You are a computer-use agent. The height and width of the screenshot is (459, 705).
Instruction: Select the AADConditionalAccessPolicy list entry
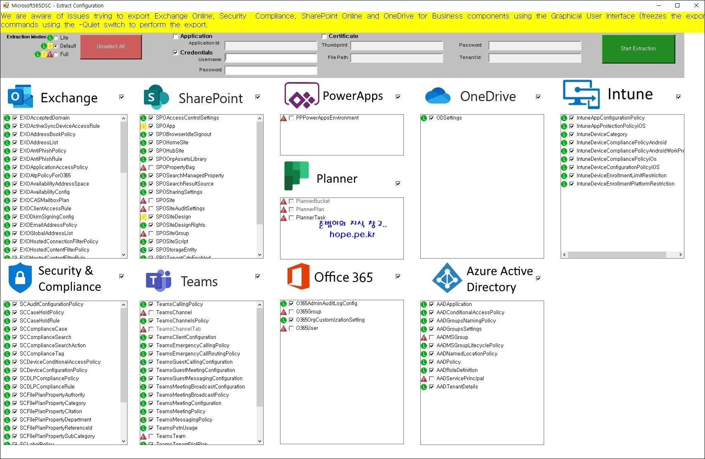[x=470, y=313]
